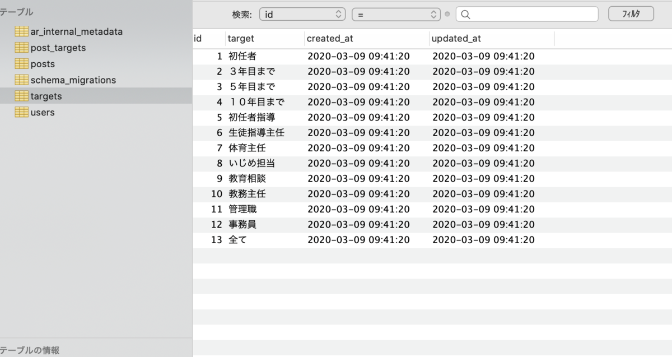
Task: Select the target cell 教育相談
Action: (247, 179)
